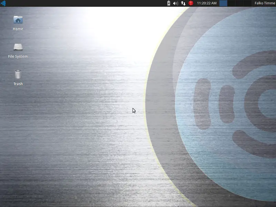Open the Home folder desktop icon
Viewport: 276px width, 207px height.
18,20
